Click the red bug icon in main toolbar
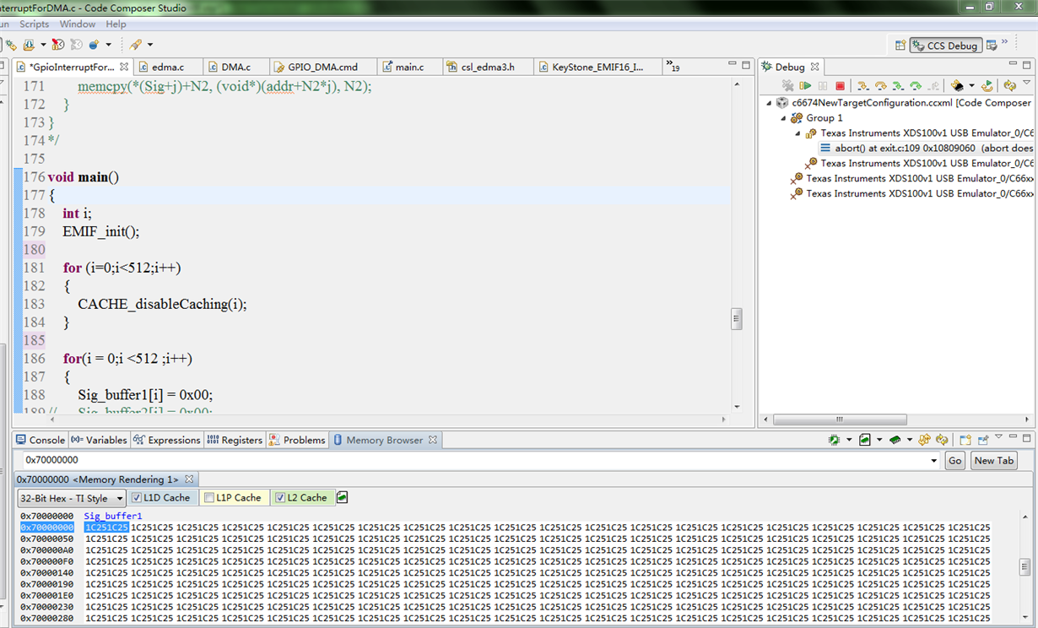The height and width of the screenshot is (628, 1038). (x=58, y=45)
